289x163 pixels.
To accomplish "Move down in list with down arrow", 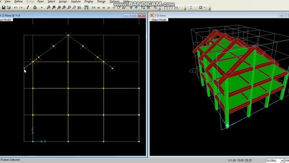I will pos(136,7).
